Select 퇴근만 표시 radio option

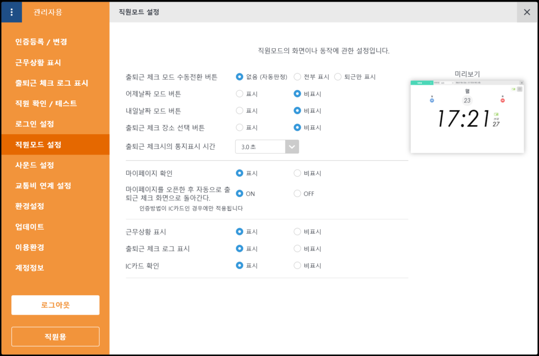point(338,77)
